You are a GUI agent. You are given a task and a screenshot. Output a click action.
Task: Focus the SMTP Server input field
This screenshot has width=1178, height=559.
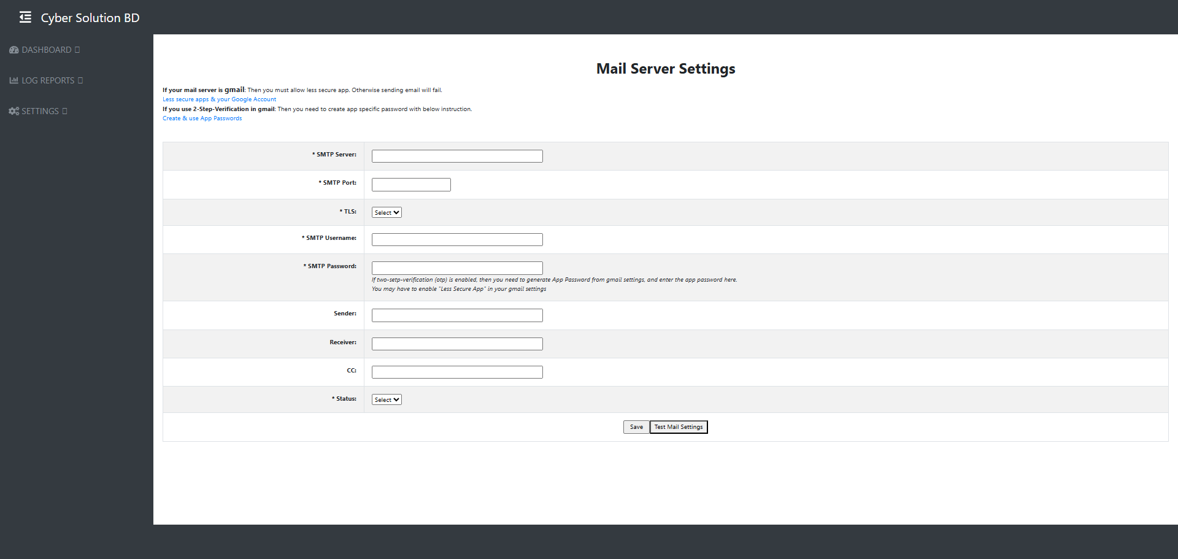click(x=457, y=156)
